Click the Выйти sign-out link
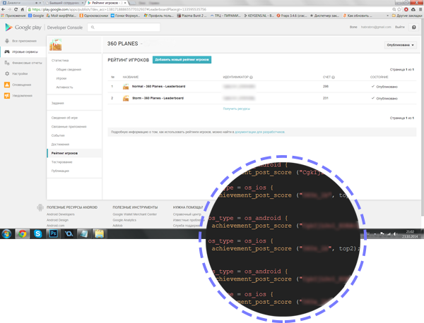The image size is (424, 323). pyautogui.click(x=400, y=28)
